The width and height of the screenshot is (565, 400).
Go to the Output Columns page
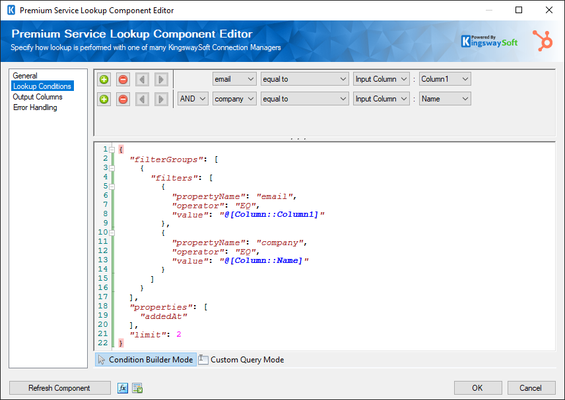point(38,97)
